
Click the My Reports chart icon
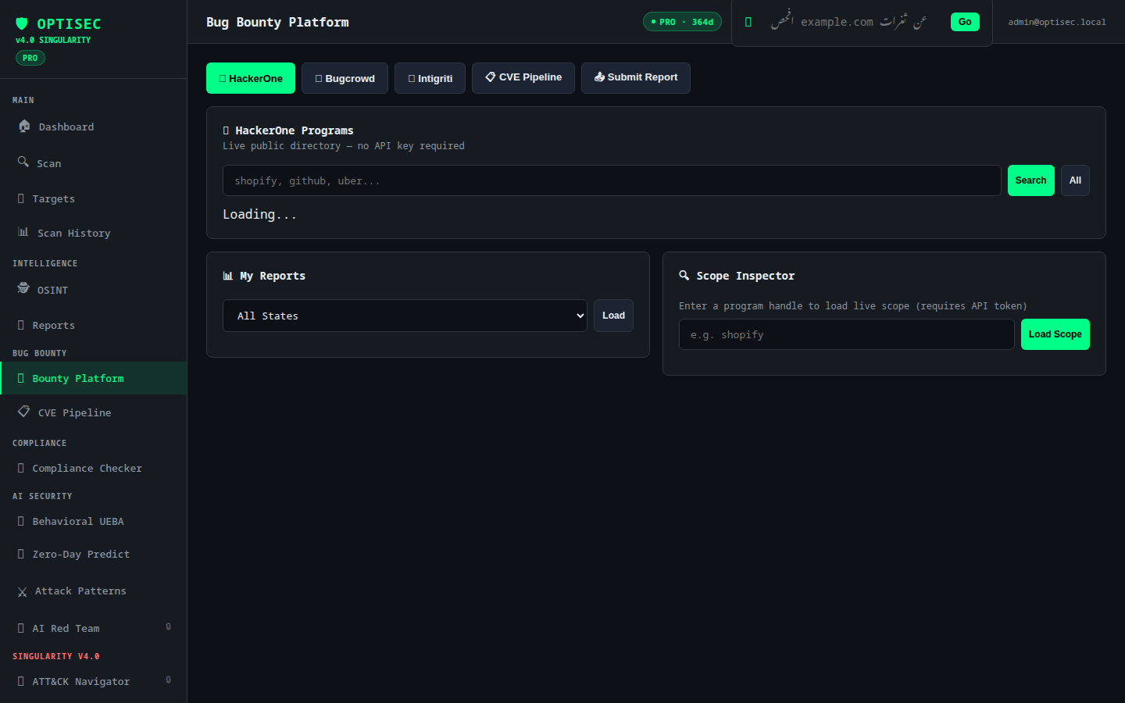click(228, 276)
